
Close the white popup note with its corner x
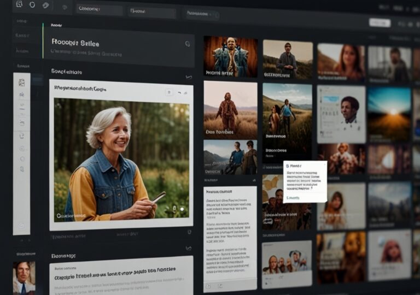click(x=325, y=164)
